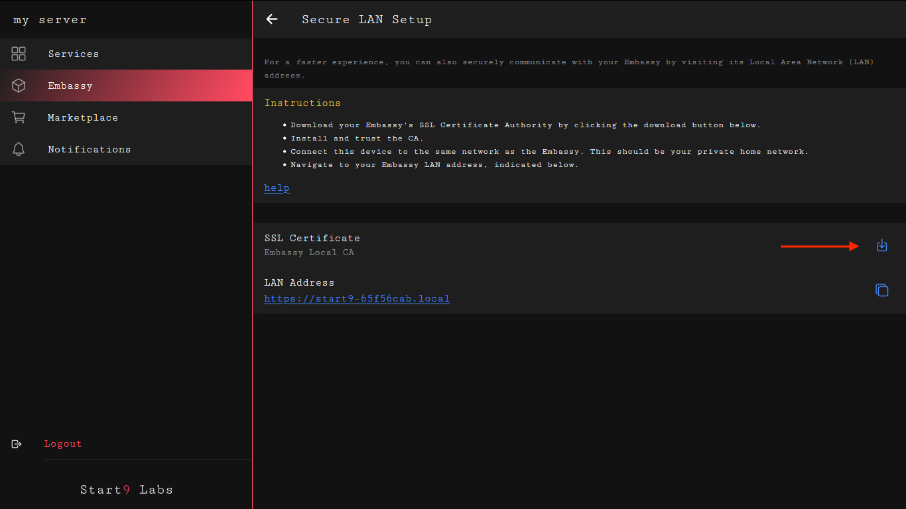Open the Notifications page label

(x=89, y=149)
